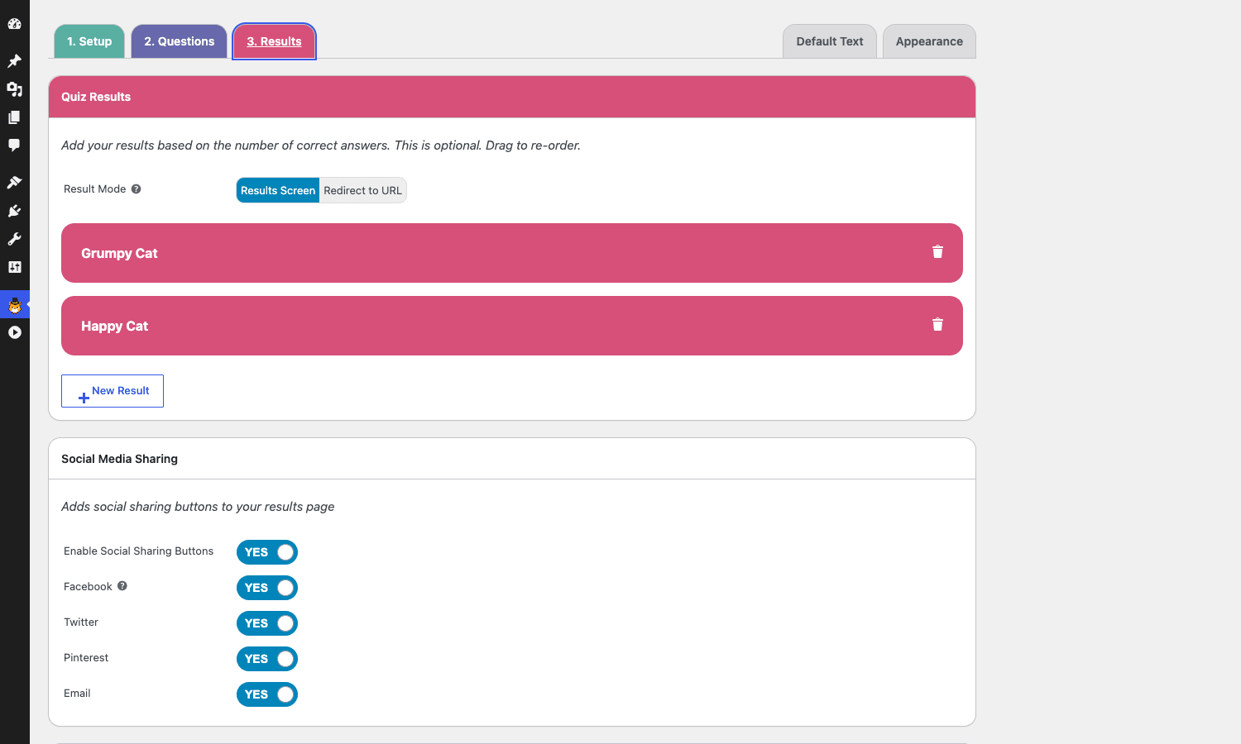Select Results Screen result mode

point(278,190)
